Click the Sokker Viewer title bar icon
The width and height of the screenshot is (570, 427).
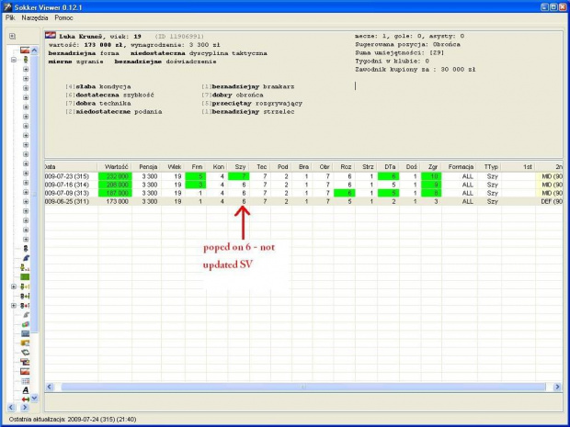click(x=8, y=6)
